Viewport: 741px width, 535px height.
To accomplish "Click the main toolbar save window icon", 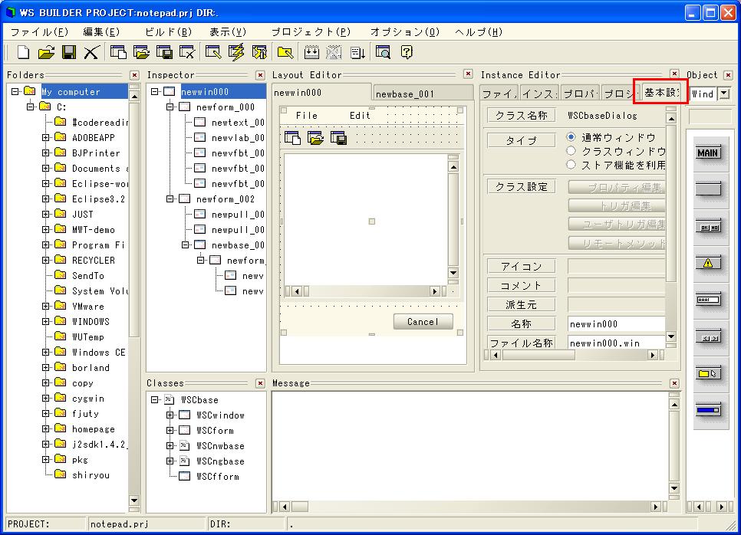I will tap(164, 52).
